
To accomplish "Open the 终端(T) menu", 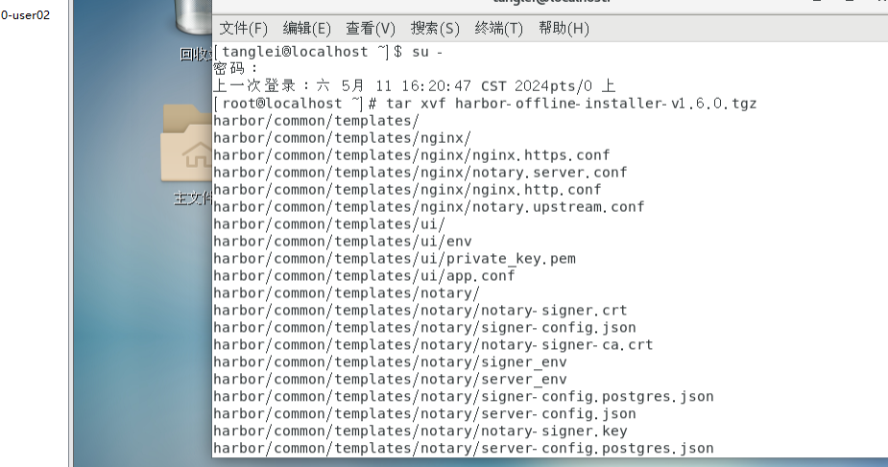I will point(499,28).
